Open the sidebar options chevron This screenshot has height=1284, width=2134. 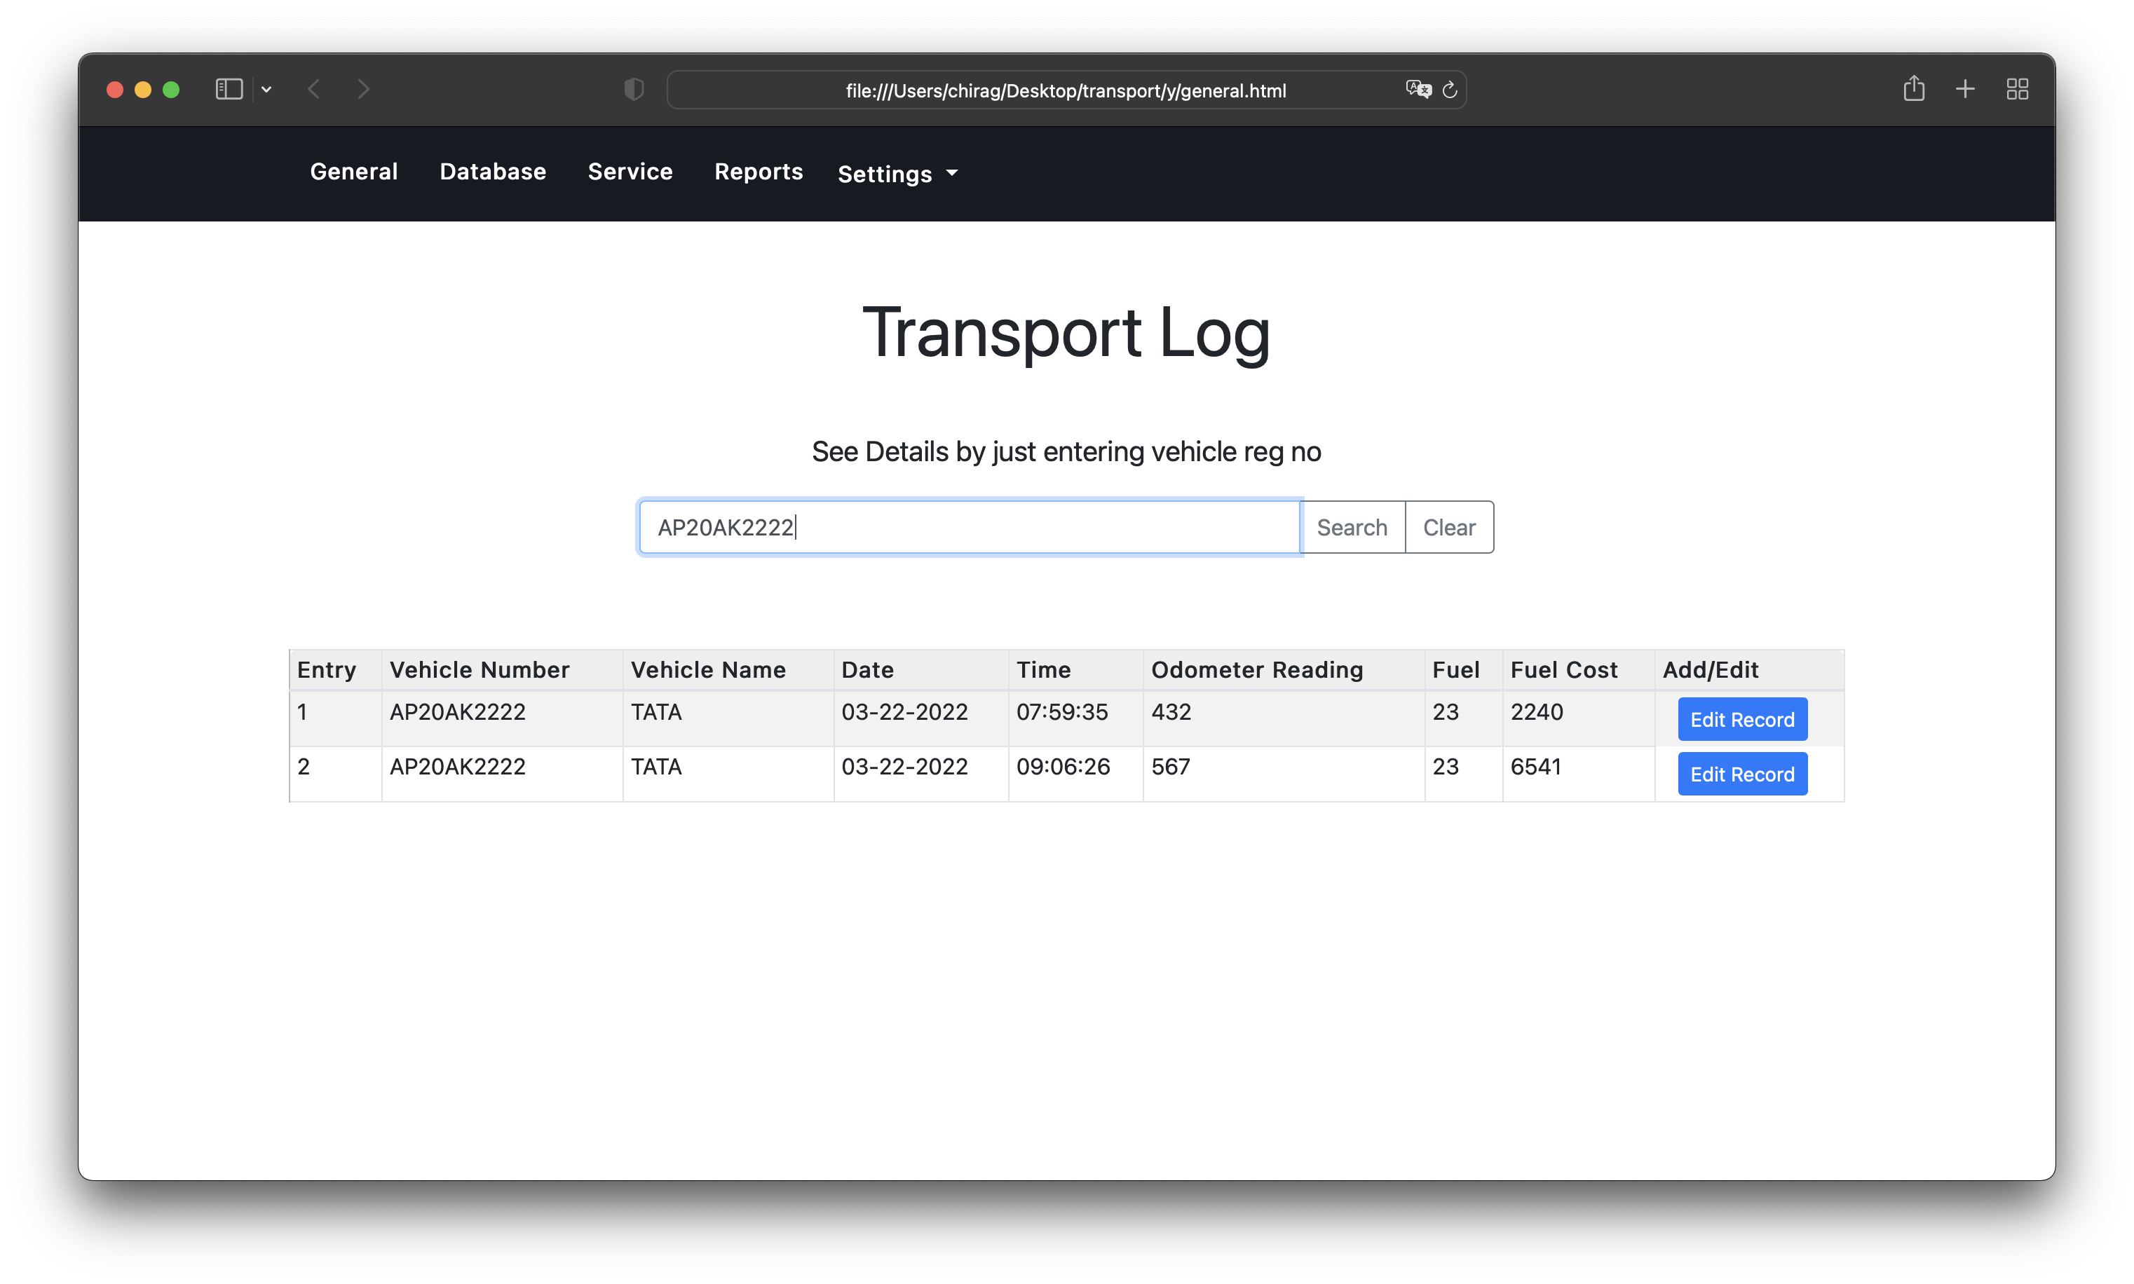click(266, 89)
